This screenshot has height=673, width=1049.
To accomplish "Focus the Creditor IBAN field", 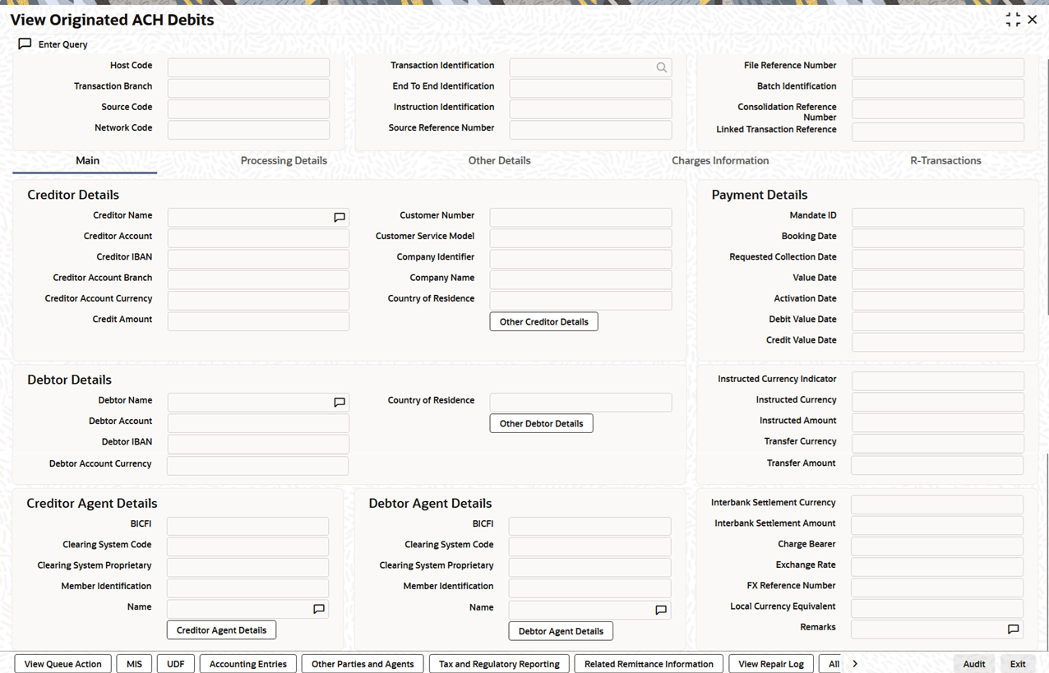I will click(x=258, y=259).
